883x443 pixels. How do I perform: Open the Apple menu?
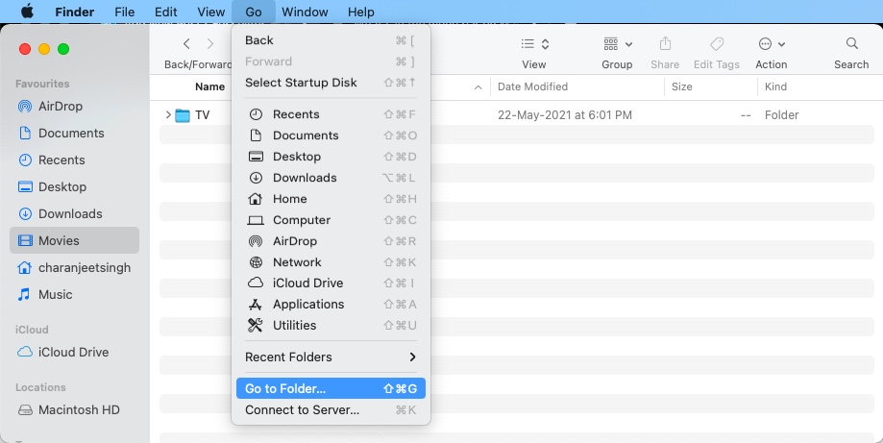tap(27, 12)
